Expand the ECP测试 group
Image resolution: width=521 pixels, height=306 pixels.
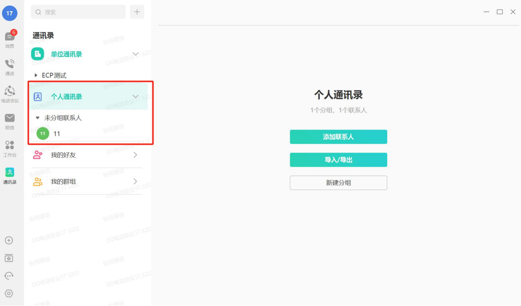[35, 75]
